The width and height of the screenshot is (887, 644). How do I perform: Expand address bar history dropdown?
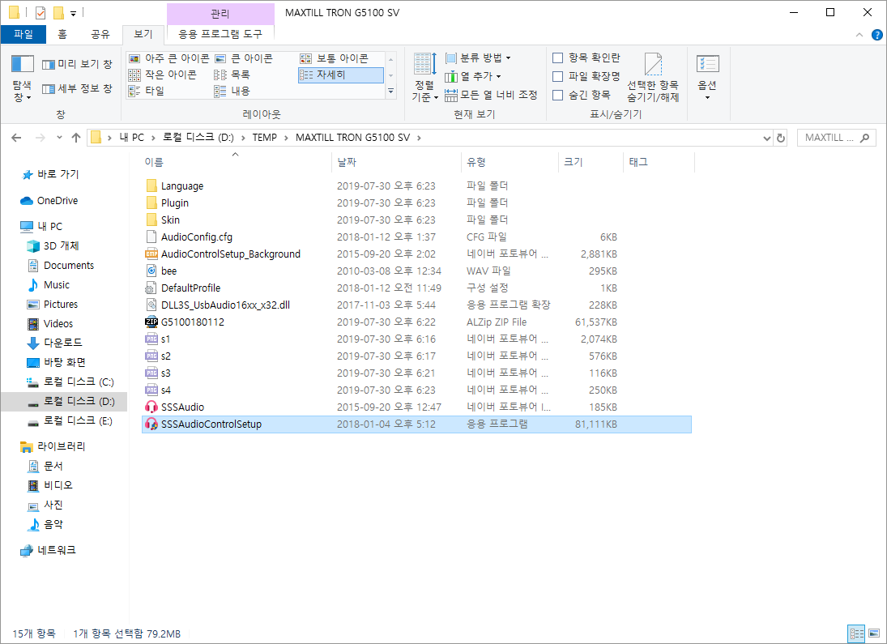767,138
